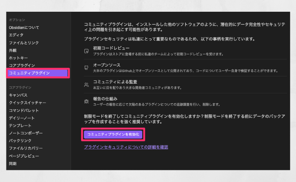Image resolution: width=296 pixels, height=182 pixels.
Task: Open クイックスイッチャー plugin settings
Action: pyautogui.click(x=28, y=103)
